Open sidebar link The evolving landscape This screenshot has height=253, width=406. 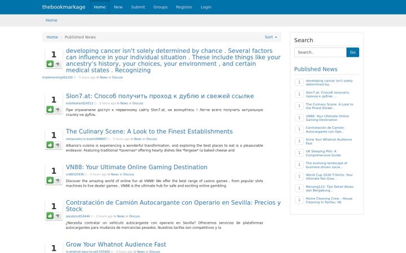tap(326, 165)
